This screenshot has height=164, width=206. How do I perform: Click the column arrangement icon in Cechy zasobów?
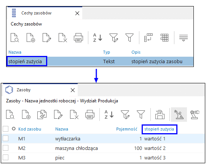coord(149,38)
